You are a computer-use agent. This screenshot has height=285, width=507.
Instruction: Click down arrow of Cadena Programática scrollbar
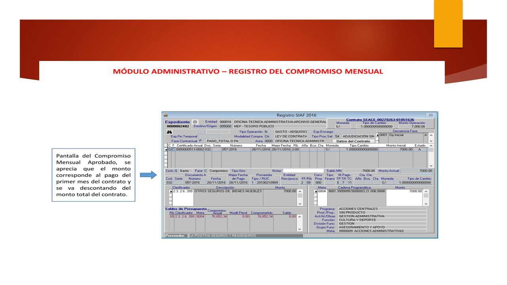coord(426,204)
